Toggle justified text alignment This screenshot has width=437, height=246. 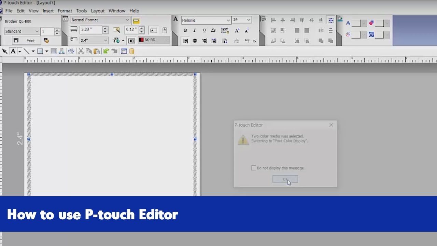pos(214,41)
